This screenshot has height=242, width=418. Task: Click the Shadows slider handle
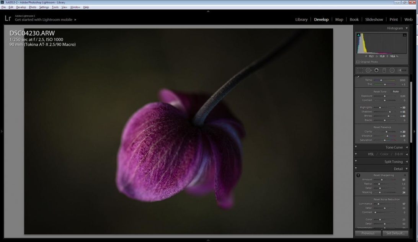(x=389, y=112)
